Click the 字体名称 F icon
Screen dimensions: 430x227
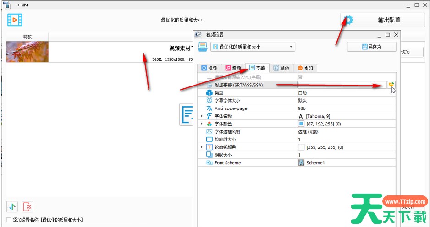[209, 116]
